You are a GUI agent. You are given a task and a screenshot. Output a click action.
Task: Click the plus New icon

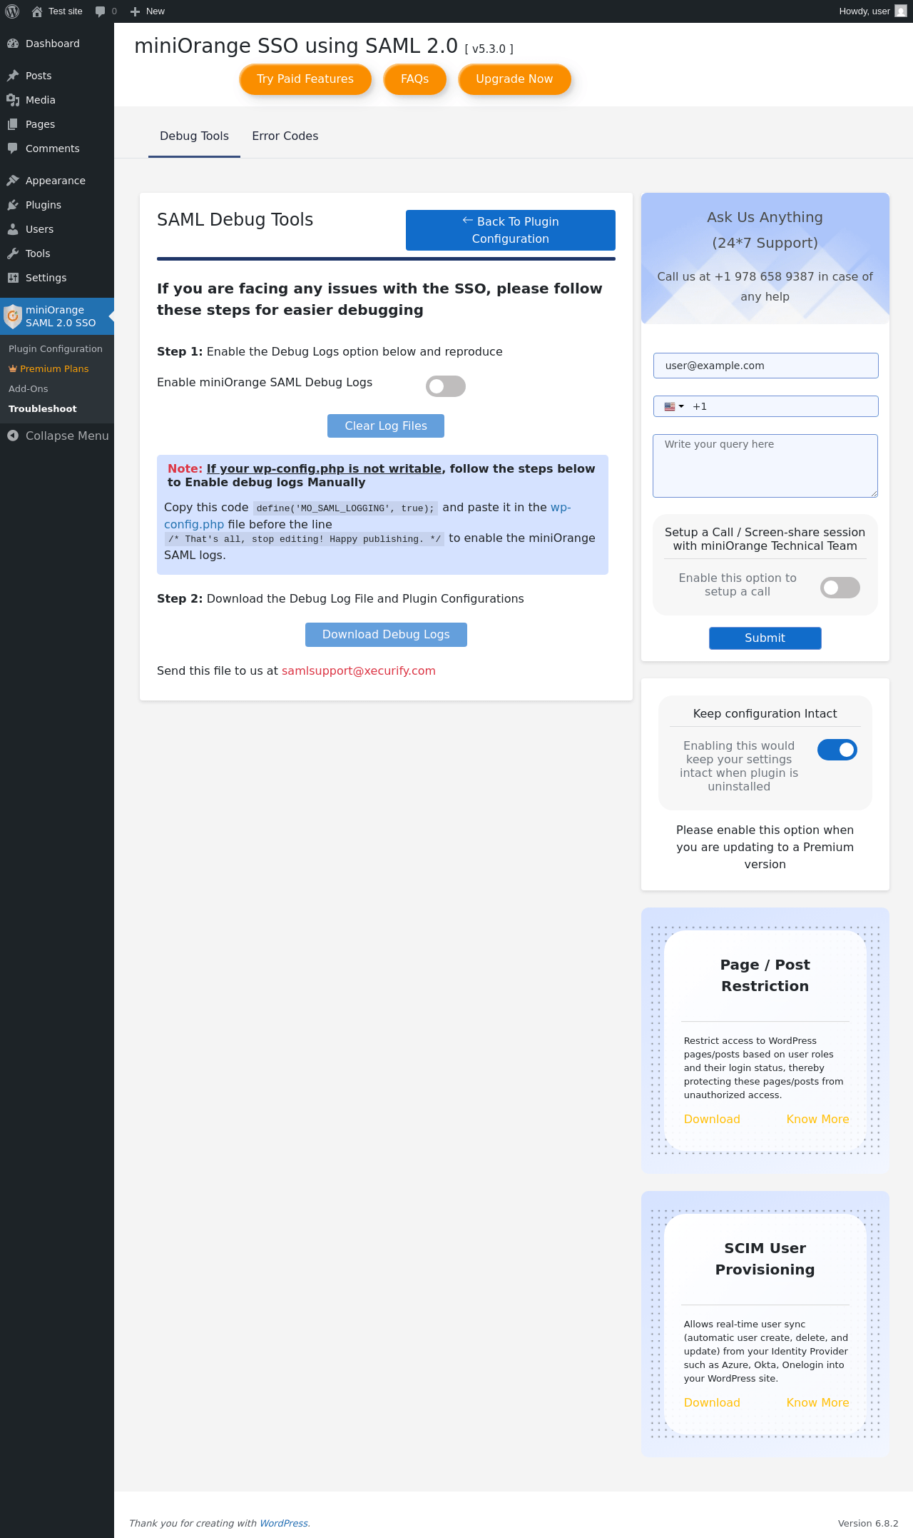point(135,11)
